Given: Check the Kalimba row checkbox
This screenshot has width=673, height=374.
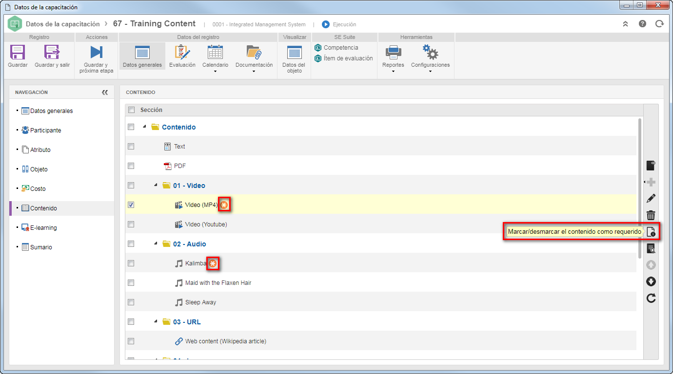Looking at the screenshot, I should coord(131,263).
